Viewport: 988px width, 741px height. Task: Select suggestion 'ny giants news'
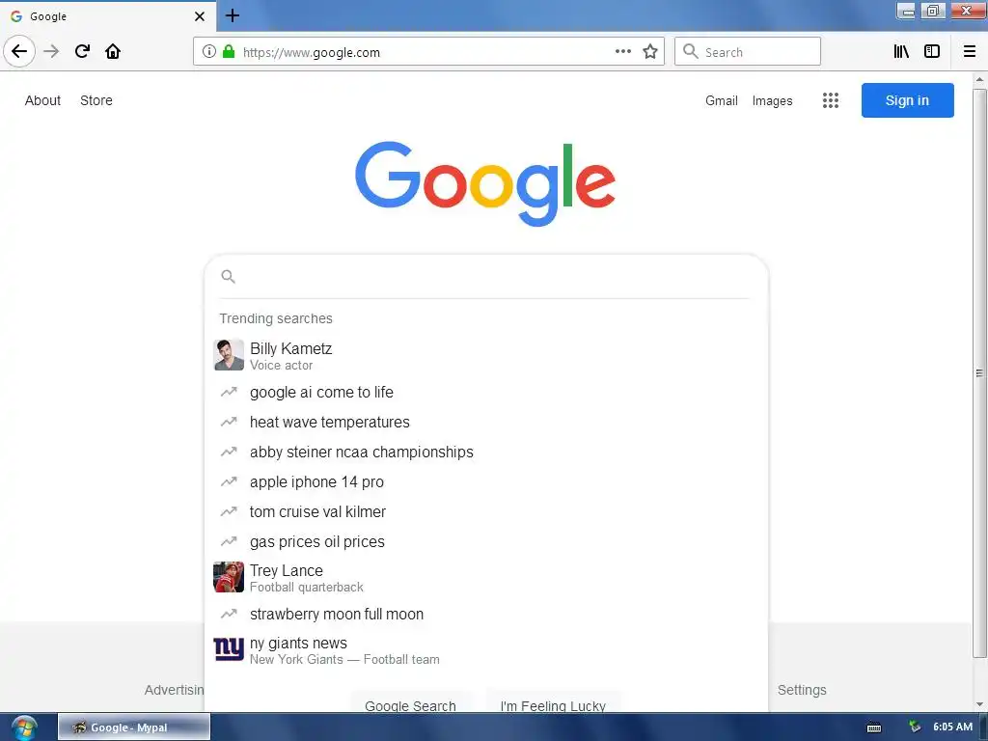pyautogui.click(x=486, y=649)
